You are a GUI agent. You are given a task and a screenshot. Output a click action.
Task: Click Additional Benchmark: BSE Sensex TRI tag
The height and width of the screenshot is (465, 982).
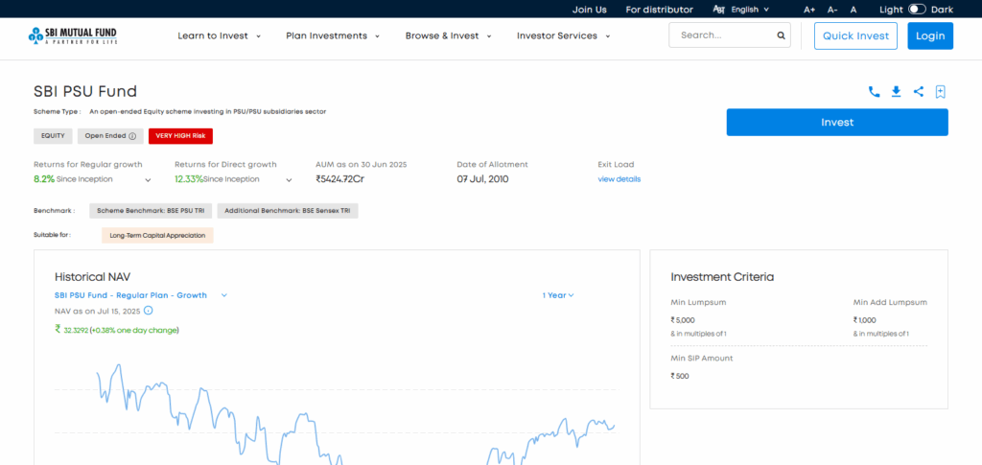pyautogui.click(x=288, y=211)
